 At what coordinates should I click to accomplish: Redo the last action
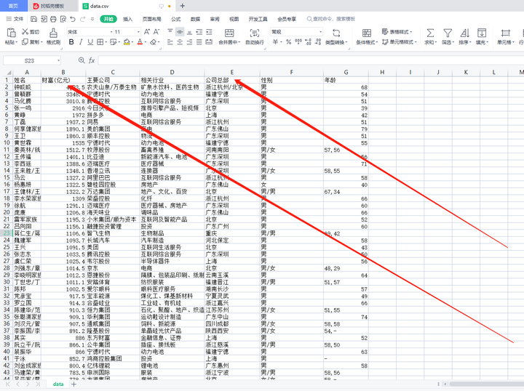click(x=82, y=19)
